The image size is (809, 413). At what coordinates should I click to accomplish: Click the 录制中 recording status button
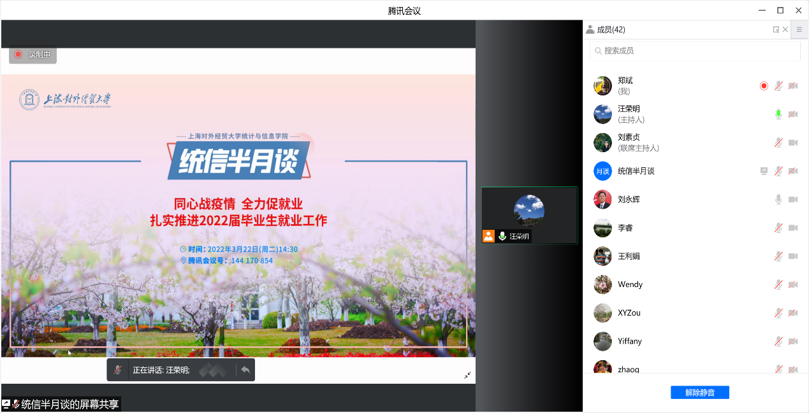[33, 55]
